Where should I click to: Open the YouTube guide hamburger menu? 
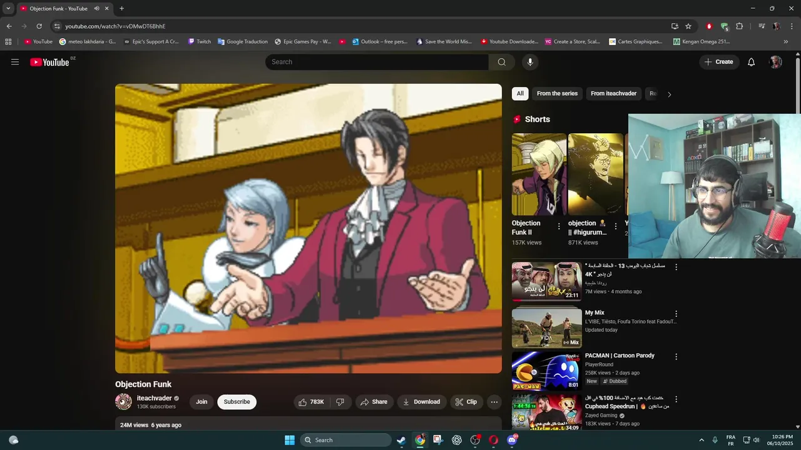click(15, 62)
